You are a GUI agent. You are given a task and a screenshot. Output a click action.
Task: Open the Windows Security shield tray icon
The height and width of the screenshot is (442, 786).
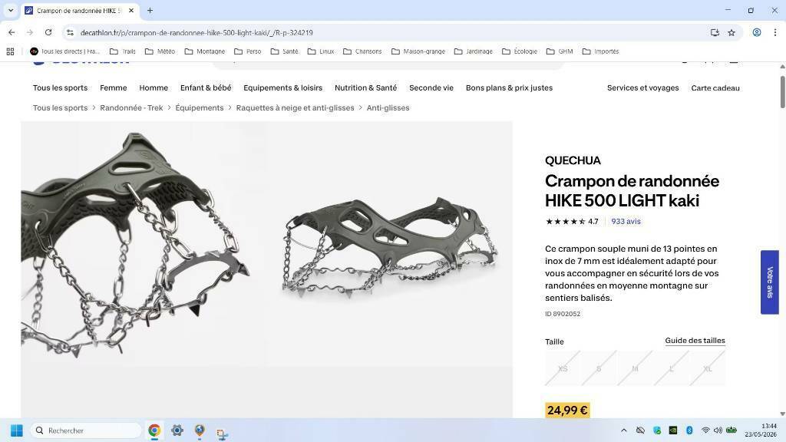pyautogui.click(x=657, y=430)
